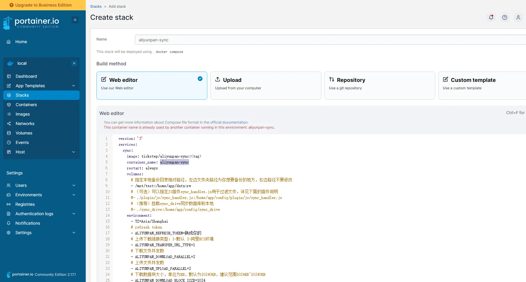This screenshot has height=282, width=526.
Task: Collapse the sidebar with the double-chevron icon
Action: point(75,20)
